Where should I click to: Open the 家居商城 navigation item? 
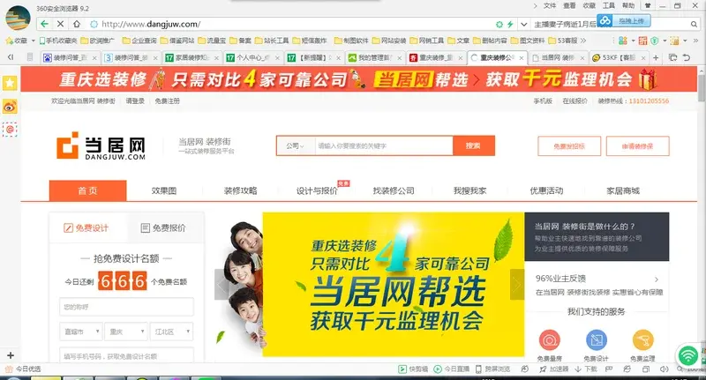point(623,190)
